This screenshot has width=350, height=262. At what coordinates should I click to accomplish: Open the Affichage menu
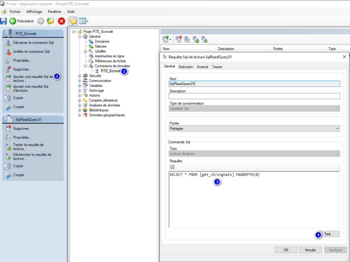coord(34,12)
